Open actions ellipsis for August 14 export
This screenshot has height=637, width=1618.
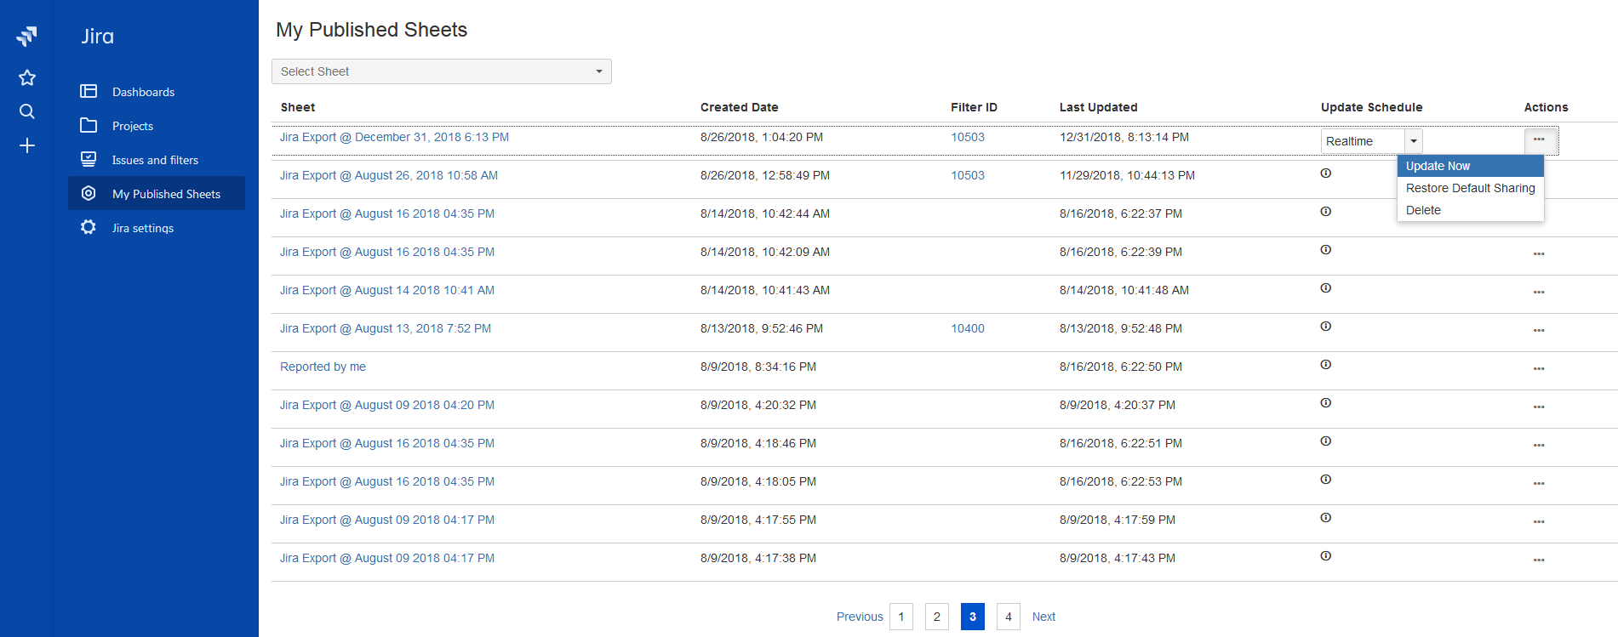point(1538,292)
